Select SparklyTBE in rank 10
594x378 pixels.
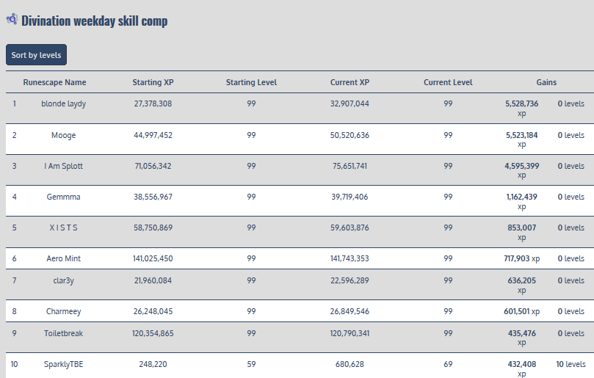pos(63,364)
